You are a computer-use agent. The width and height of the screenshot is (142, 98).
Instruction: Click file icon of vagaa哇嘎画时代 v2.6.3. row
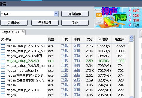(3, 75)
